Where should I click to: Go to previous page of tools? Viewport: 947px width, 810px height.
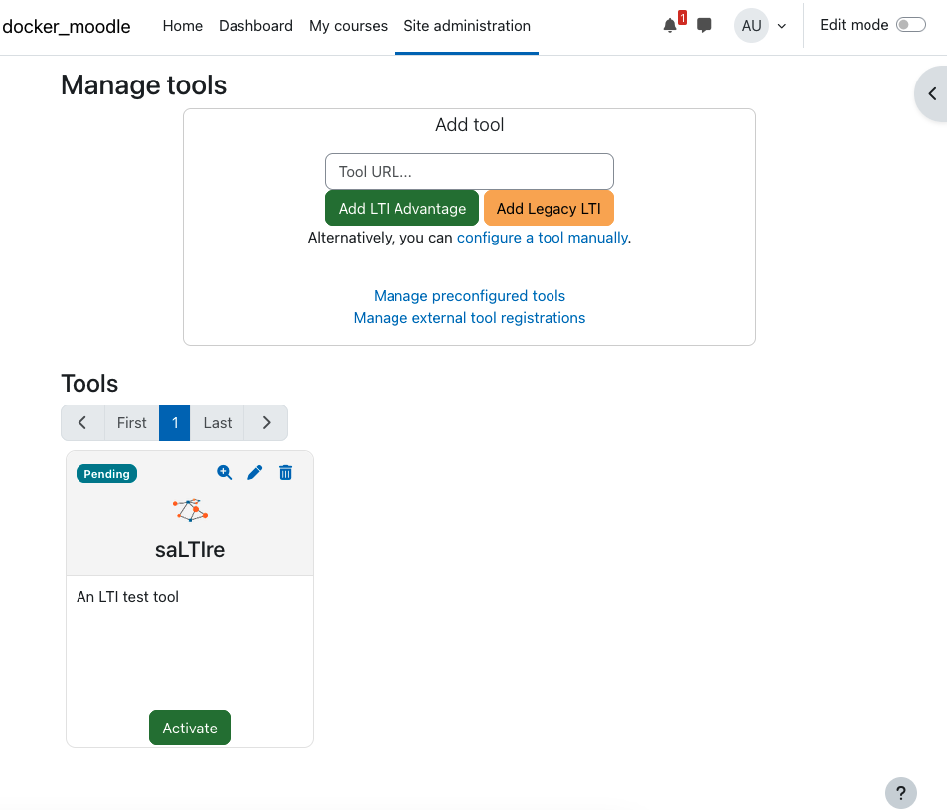click(x=82, y=422)
